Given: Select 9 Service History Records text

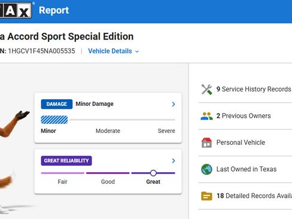Looking at the screenshot, I should pos(254,89).
